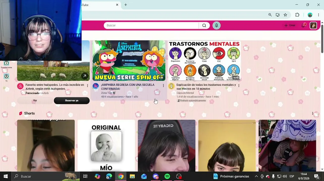Open the Shorts section options menu

click(x=312, y=113)
